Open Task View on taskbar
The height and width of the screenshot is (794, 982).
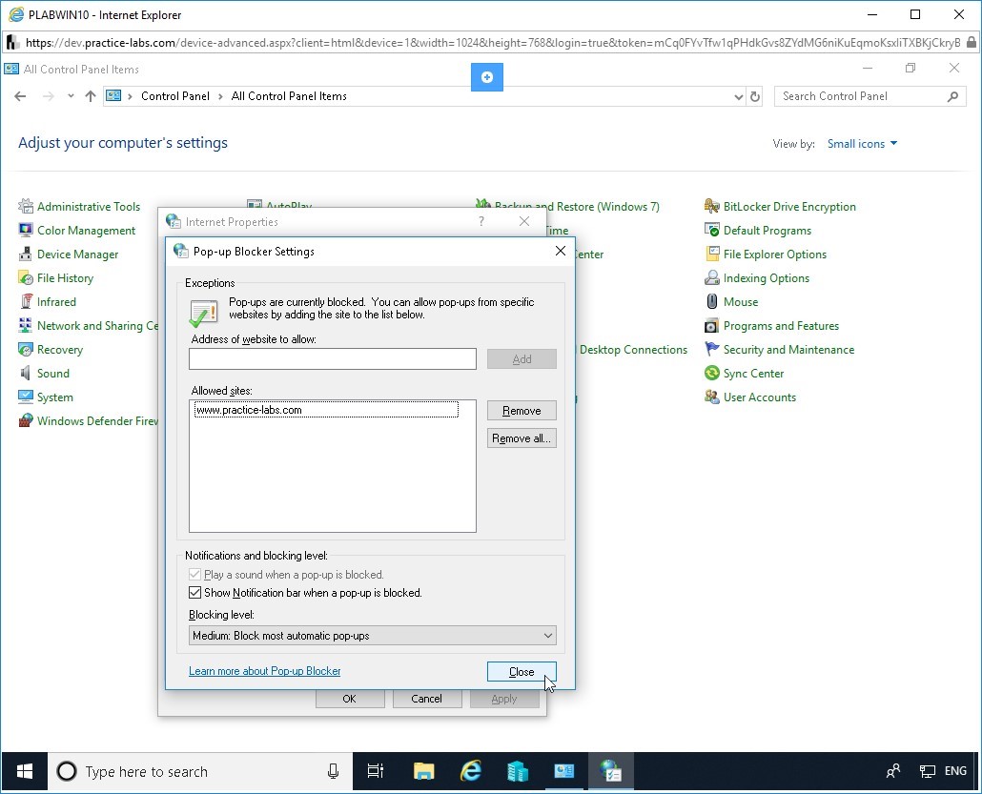(375, 771)
